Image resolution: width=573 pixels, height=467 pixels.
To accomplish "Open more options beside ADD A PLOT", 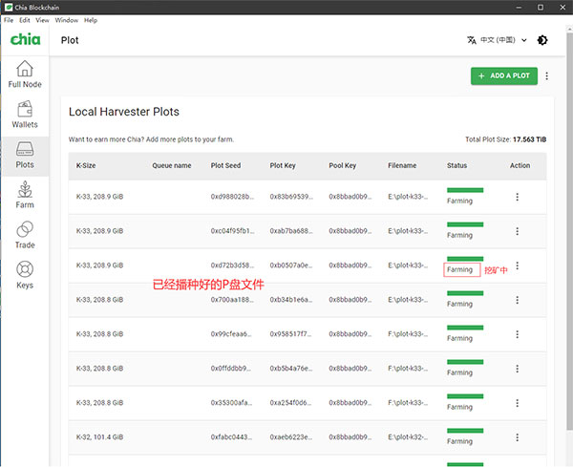I will pos(546,76).
